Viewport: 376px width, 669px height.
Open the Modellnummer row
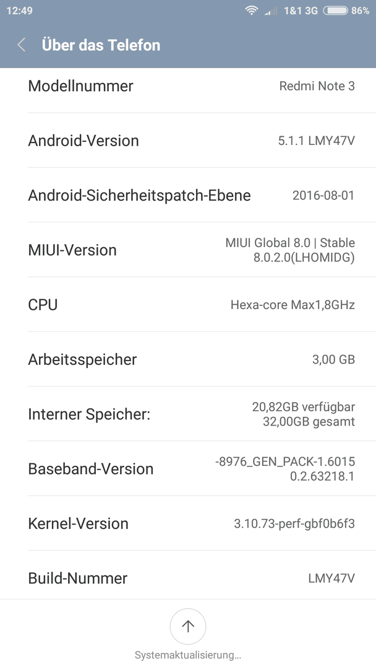(188, 86)
